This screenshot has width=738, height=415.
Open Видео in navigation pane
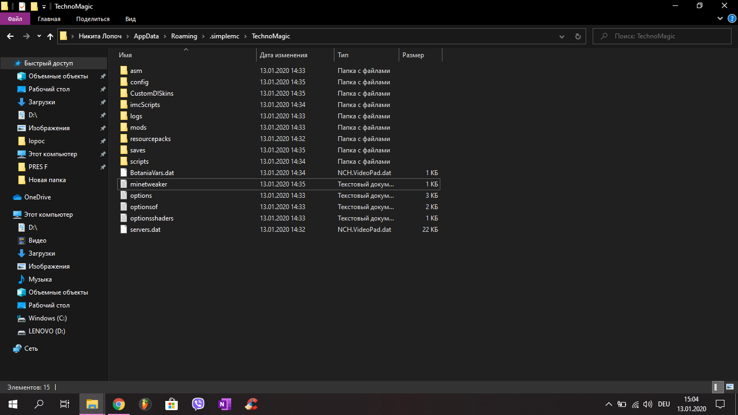point(37,240)
